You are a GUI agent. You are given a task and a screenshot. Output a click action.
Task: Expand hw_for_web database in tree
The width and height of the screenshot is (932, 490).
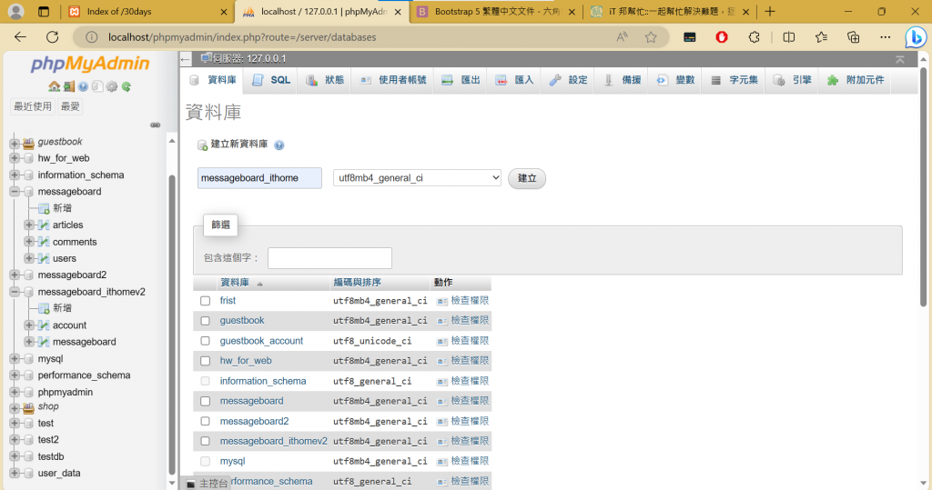[x=15, y=158]
